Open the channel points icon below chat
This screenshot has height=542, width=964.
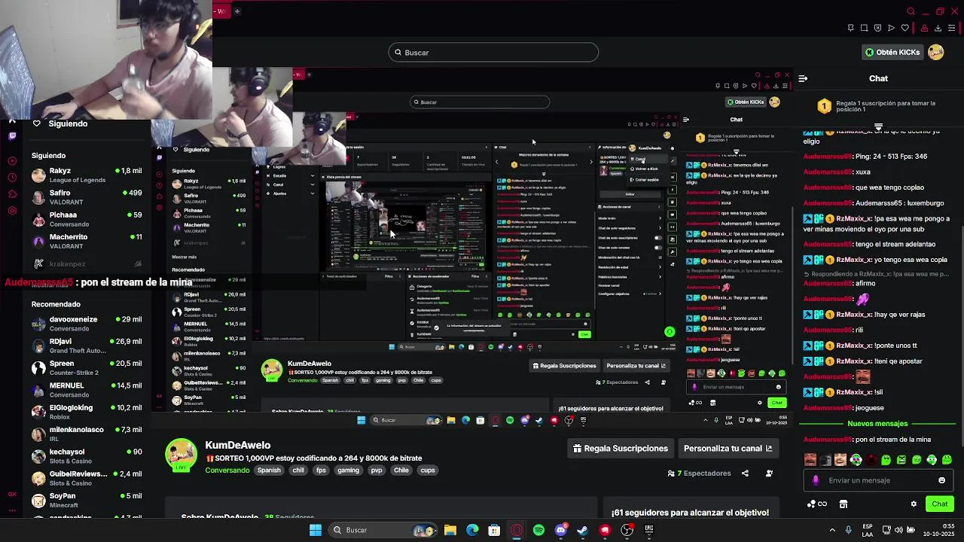pyautogui.click(x=817, y=504)
